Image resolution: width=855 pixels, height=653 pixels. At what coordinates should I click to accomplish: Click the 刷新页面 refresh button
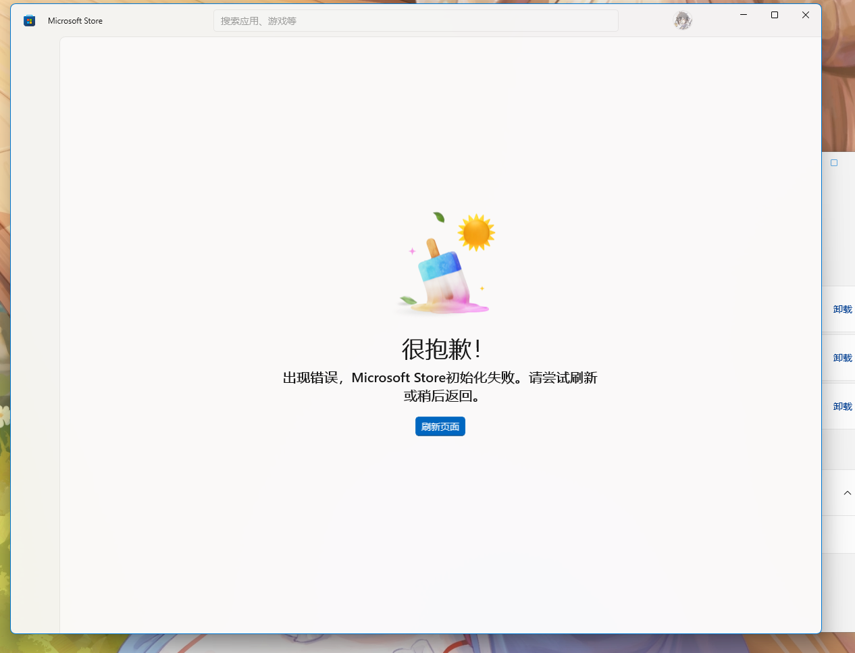tap(440, 426)
